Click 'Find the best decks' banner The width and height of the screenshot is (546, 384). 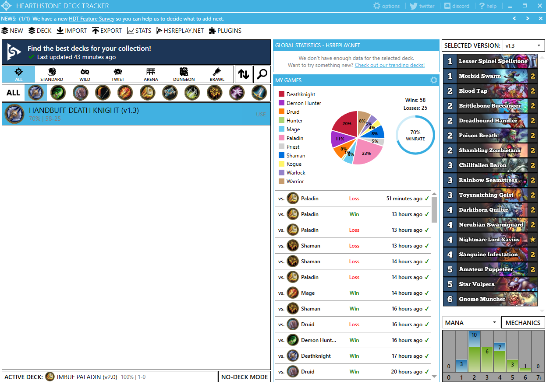[136, 52]
